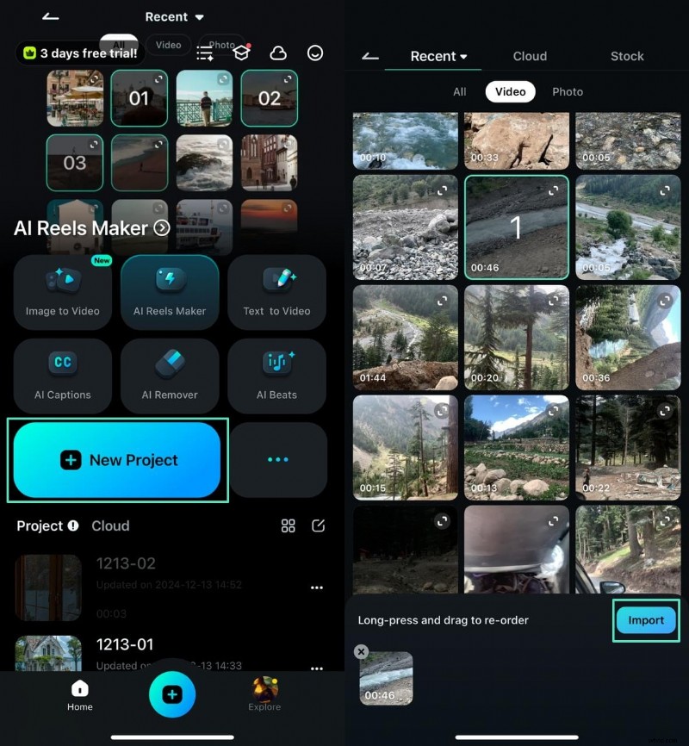Screen dimensions: 689x746
Task: Open the AI Remover tool
Action: pos(170,376)
